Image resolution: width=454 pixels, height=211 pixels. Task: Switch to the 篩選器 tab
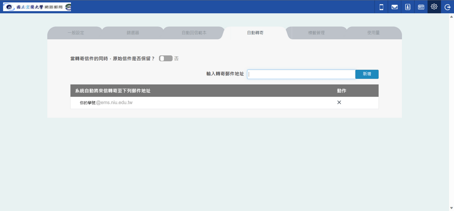click(133, 33)
